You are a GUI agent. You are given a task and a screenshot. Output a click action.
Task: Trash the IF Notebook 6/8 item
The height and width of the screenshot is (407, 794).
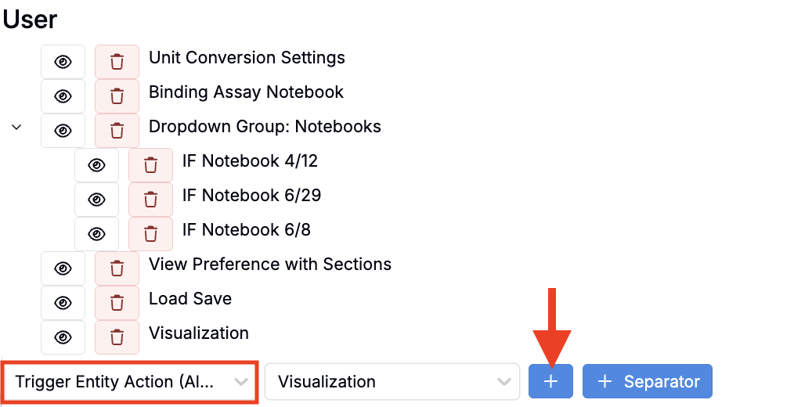150,234
